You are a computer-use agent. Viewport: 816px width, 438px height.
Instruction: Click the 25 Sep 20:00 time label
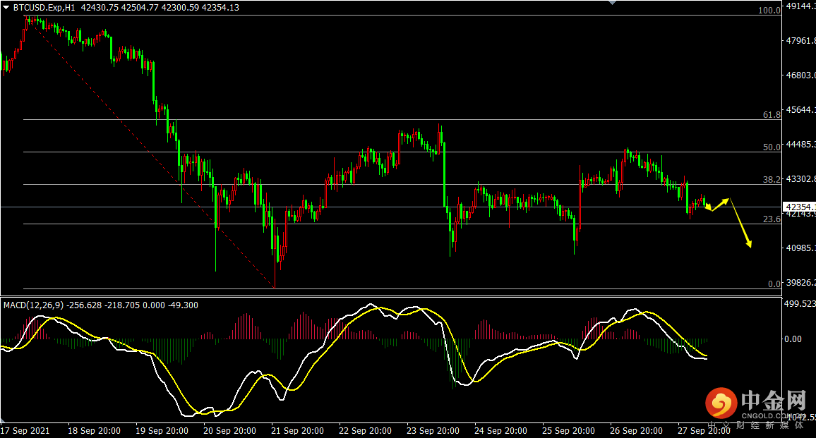pos(568,431)
